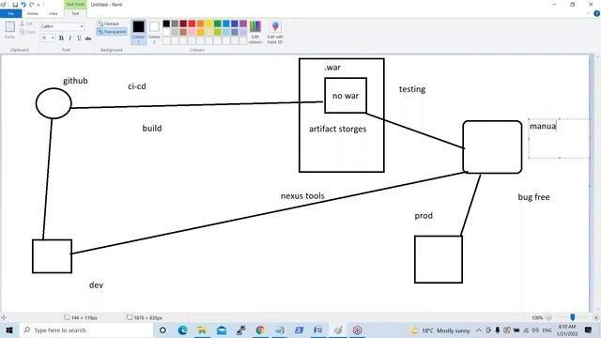Open the Mail app from taskbar
Image resolution: width=601 pixels, height=338 pixels.
click(x=222, y=330)
